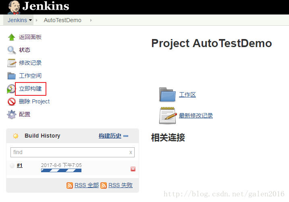The width and height of the screenshot is (289, 202).
Task: Open 返回面板 in the sidebar
Action: click(30, 37)
